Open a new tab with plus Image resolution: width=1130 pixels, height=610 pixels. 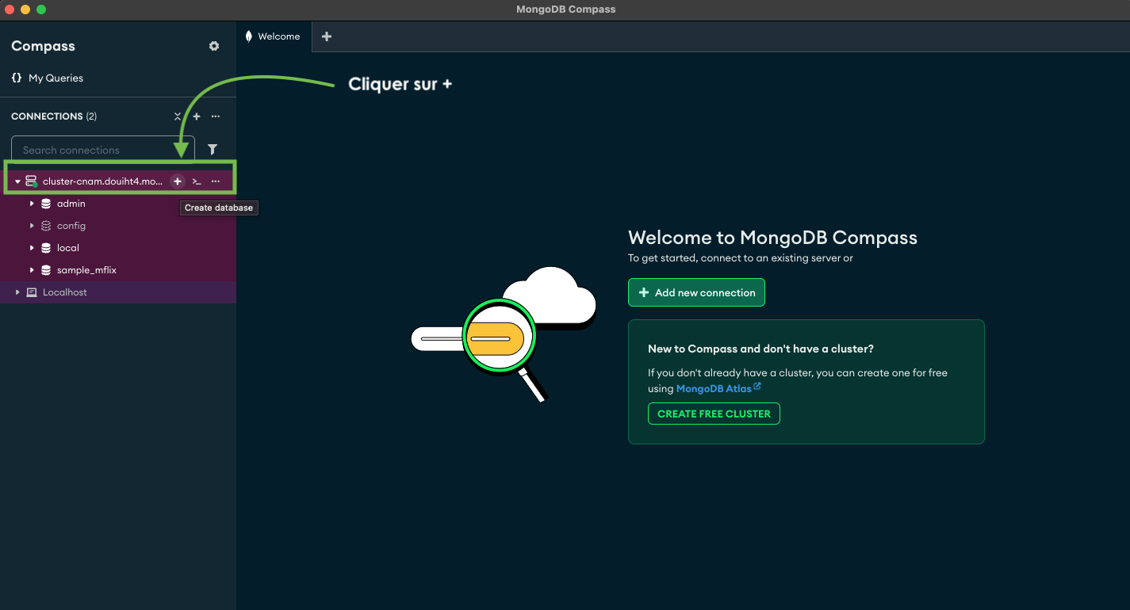(x=327, y=36)
